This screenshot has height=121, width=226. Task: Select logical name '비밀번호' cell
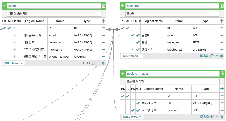click(35, 42)
